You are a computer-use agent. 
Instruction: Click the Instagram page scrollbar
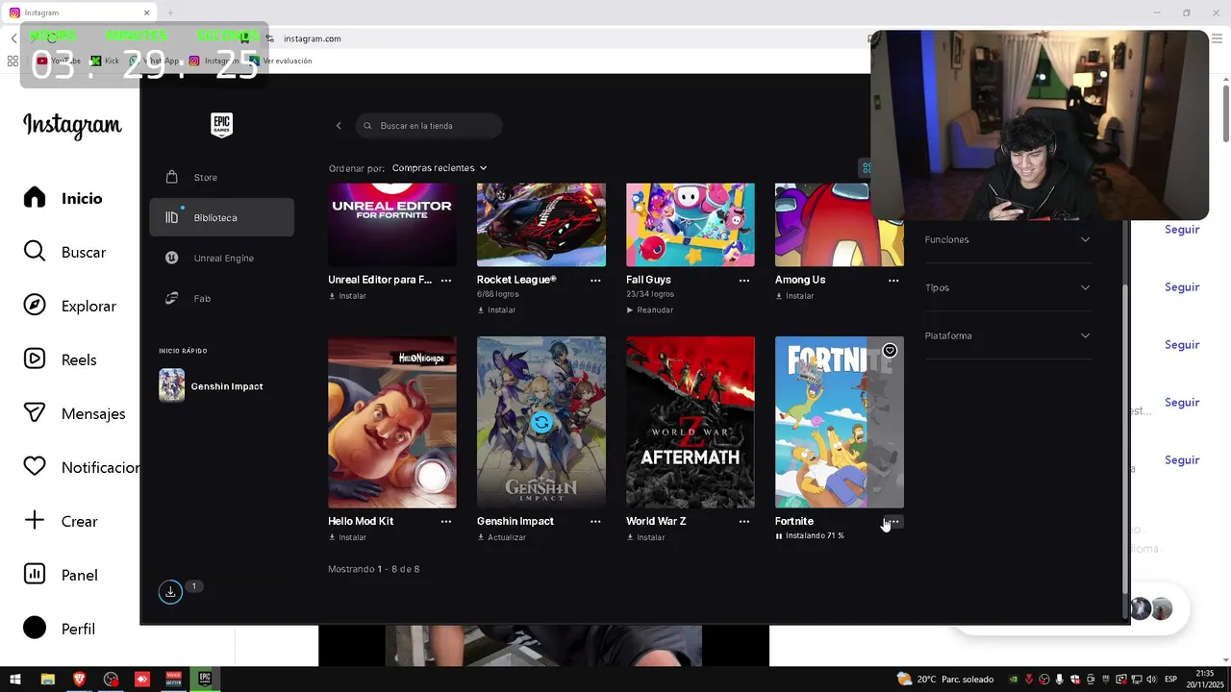[x=1225, y=113]
